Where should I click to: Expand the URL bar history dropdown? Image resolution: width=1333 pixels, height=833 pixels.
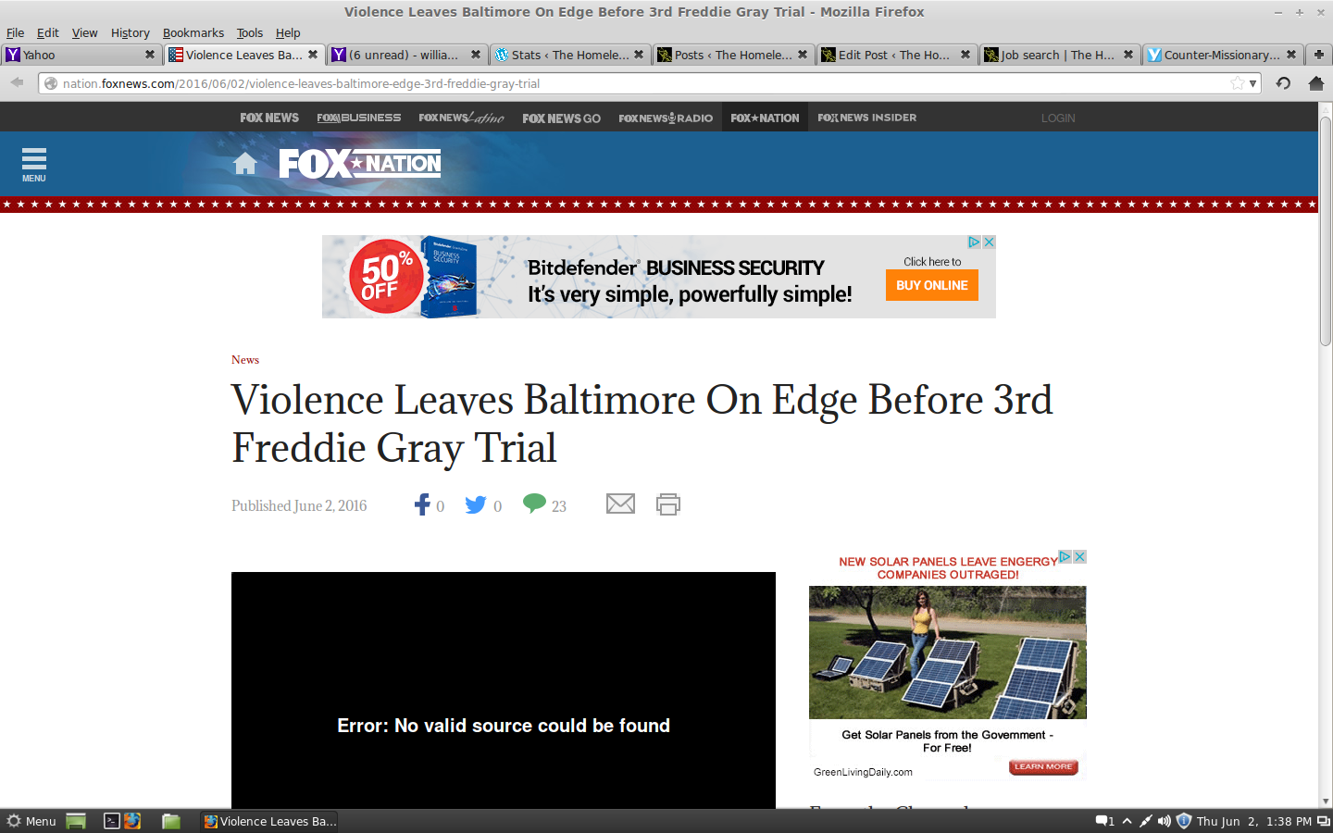coord(1253,83)
